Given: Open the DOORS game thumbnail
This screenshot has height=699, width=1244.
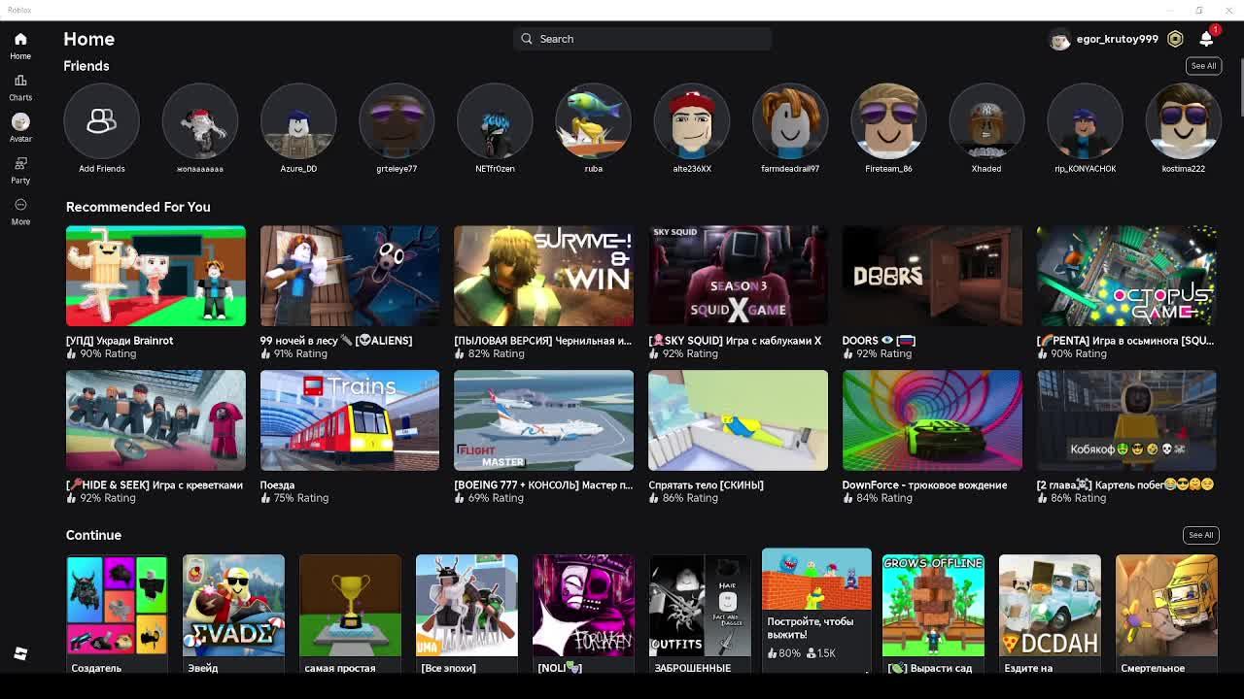Looking at the screenshot, I should [x=932, y=276].
